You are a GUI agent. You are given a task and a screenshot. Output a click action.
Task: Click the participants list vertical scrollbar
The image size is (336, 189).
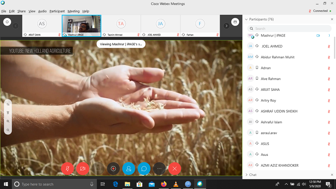[334, 47]
